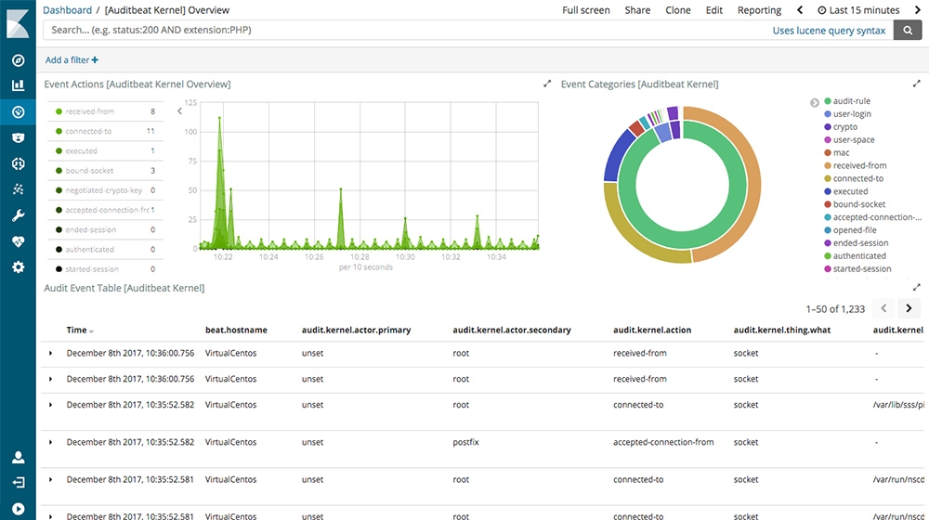Viewport: 929px width, 520px height.
Task: Click the connected-to olive swatch in pie legend
Action: point(828,179)
